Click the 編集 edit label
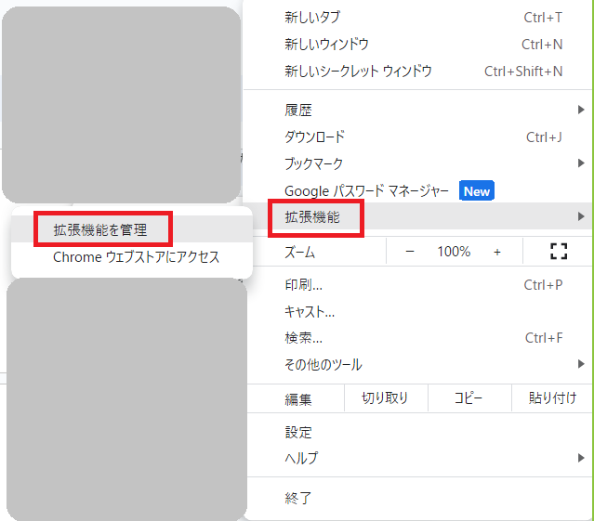 (x=298, y=399)
